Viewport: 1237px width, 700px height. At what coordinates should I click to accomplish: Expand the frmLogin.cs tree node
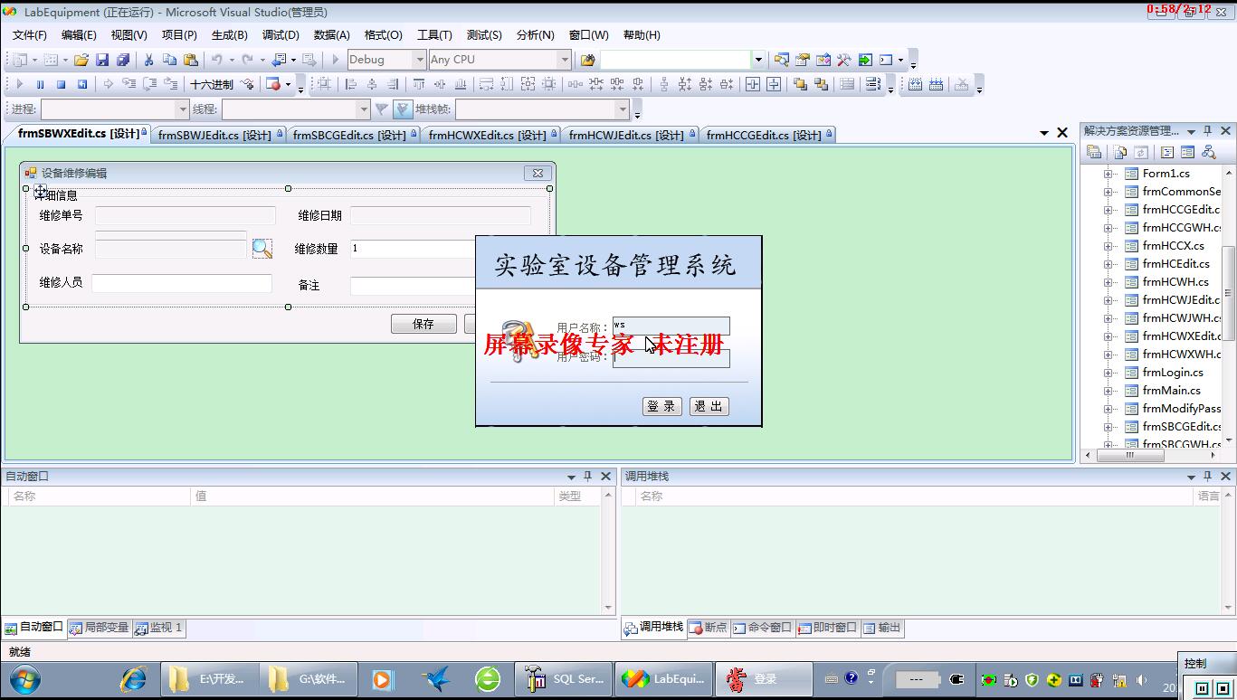pyautogui.click(x=1108, y=373)
